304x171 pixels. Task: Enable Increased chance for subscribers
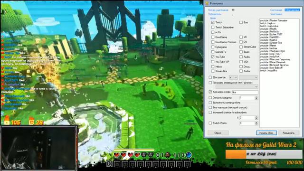pyautogui.click(x=210, y=113)
